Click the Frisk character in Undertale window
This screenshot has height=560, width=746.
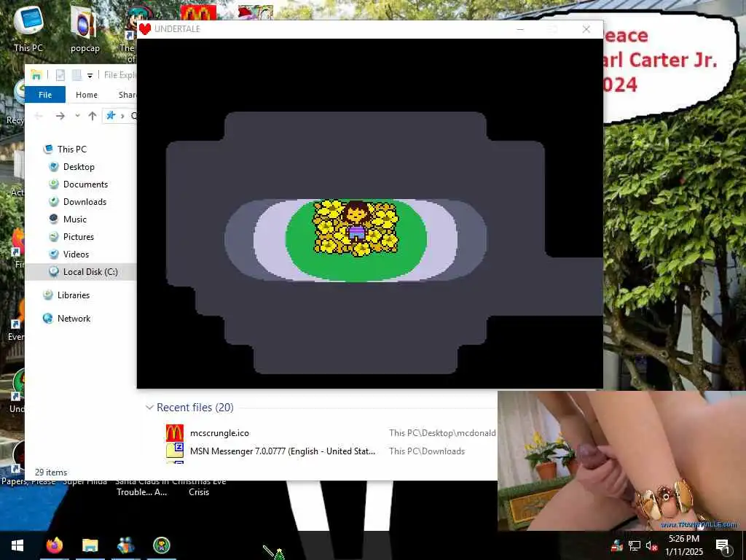356,221
